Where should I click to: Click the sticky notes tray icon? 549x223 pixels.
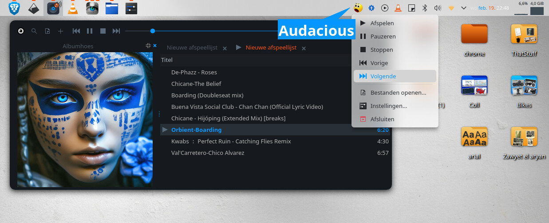[x=411, y=8]
